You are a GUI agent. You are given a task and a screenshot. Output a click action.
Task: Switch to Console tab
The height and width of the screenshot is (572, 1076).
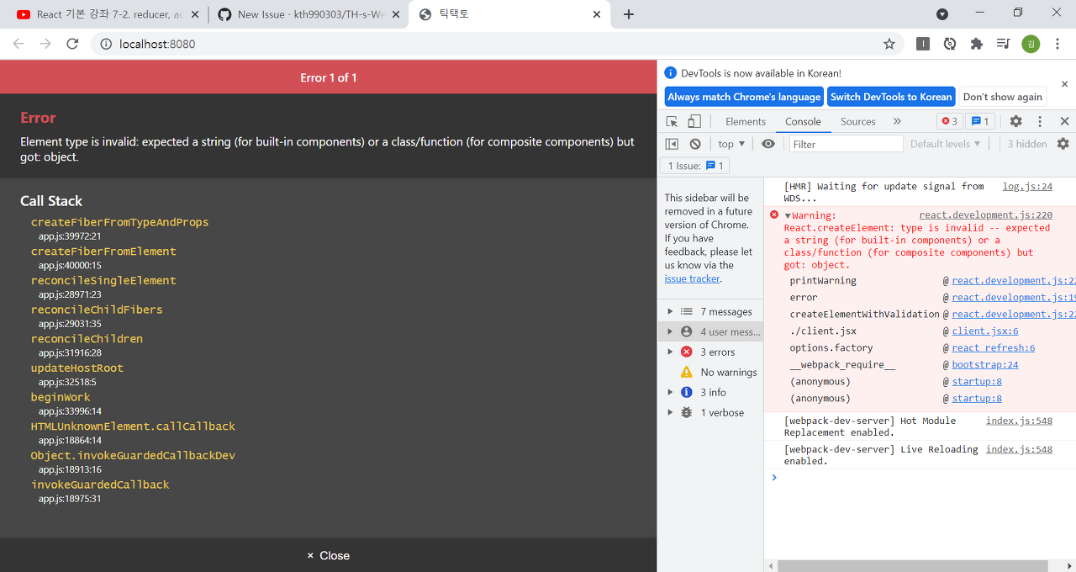(803, 121)
